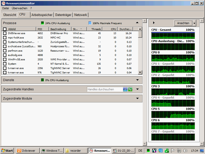Image resolution: width=205 pixels, height=154 pixels.
Task: Click the green checkmark tray icon
Action: click(167, 151)
